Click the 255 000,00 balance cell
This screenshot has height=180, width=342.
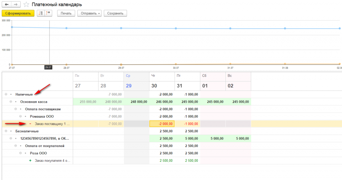pos(85,102)
